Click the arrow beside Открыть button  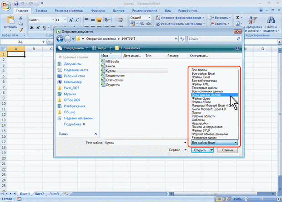coord(211,150)
